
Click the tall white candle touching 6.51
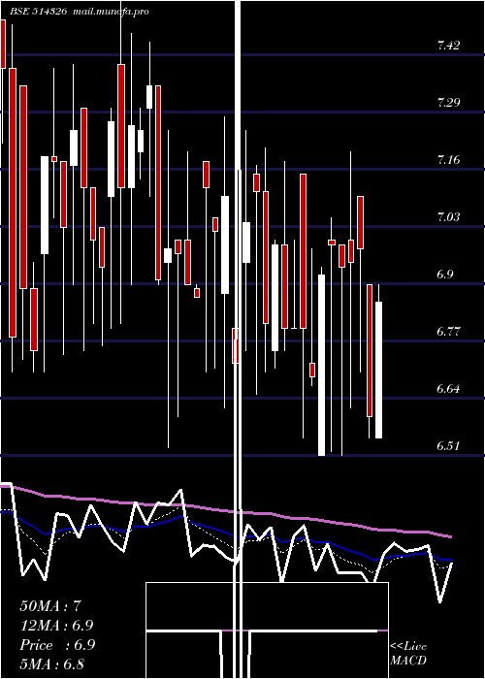pyautogui.click(x=321, y=365)
